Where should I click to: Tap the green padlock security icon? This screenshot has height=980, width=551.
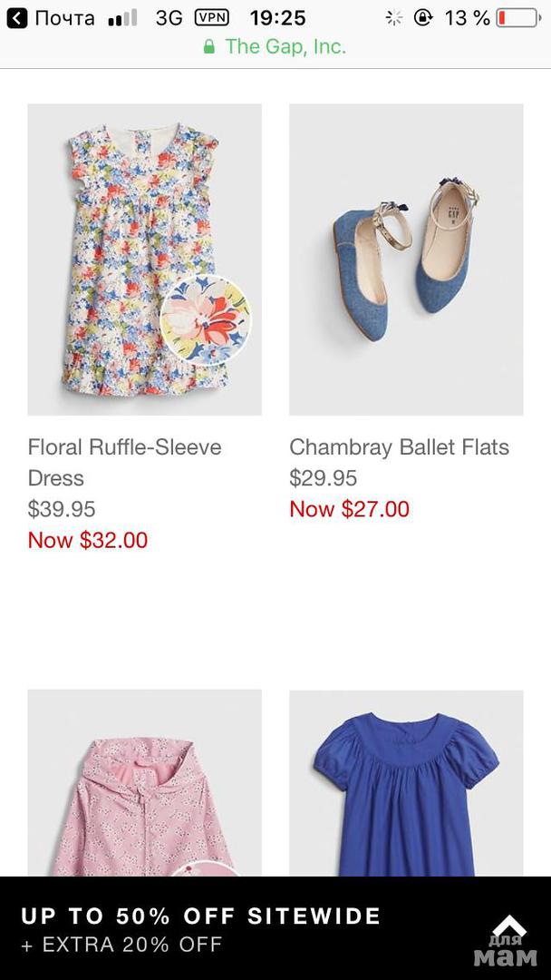209,46
